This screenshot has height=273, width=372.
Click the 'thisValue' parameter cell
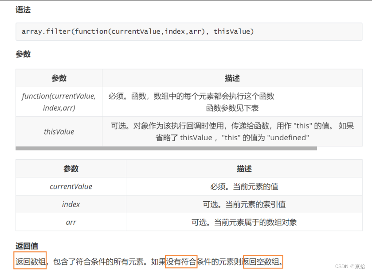(59, 131)
